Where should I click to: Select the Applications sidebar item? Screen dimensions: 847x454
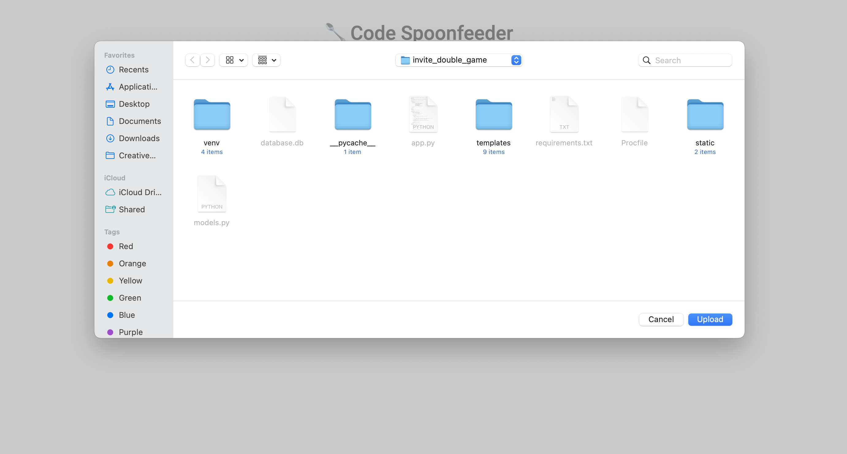(x=138, y=87)
